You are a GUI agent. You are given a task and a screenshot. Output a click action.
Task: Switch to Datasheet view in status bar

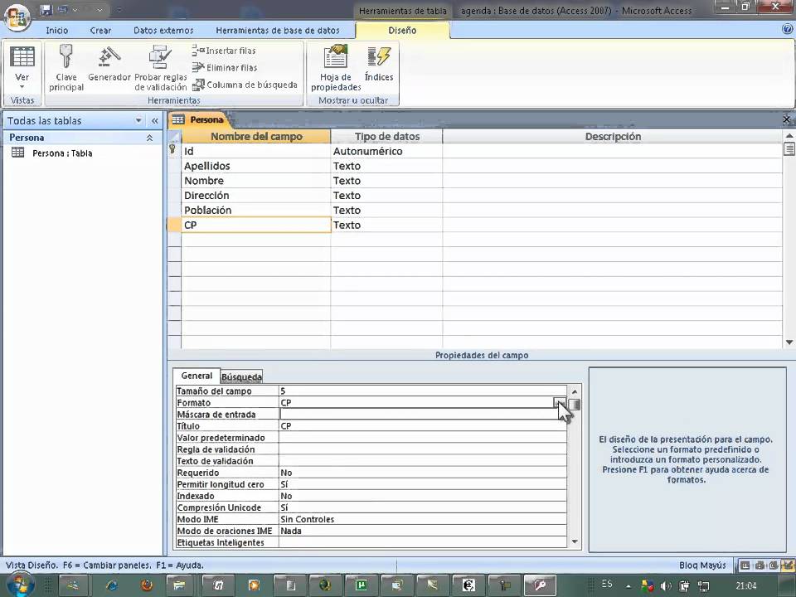pyautogui.click(x=745, y=565)
